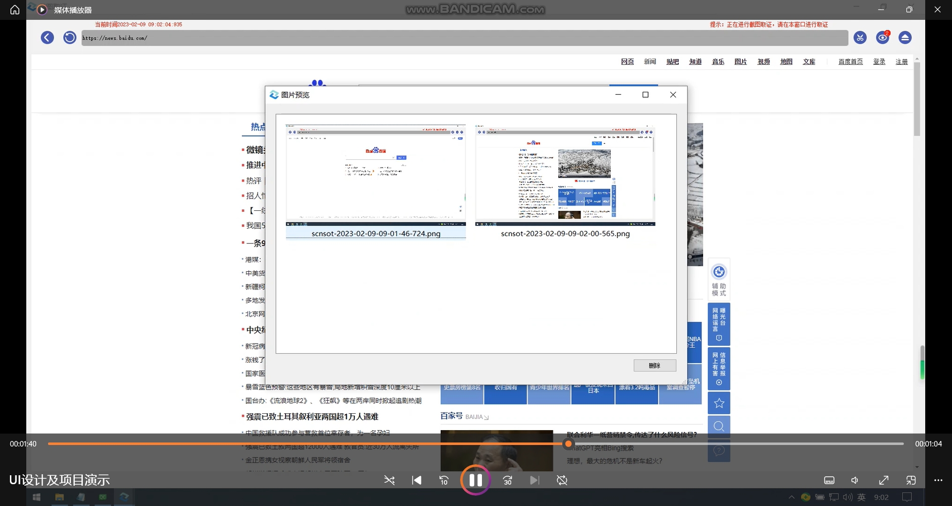Viewport: 952px width, 506px height.
Task: Toggle repeat playback icon
Action: point(562,480)
